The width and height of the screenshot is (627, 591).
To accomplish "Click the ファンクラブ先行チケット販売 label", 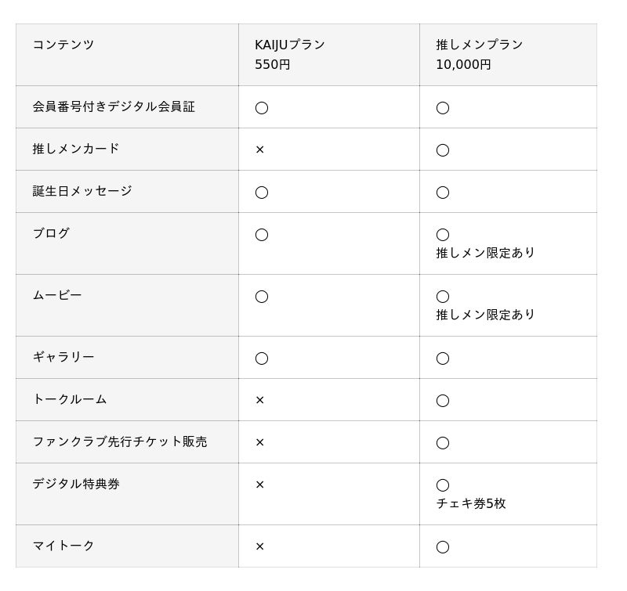I will (x=120, y=441).
